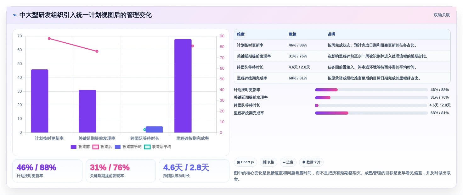This screenshot has height=195, width=463.
Task: Click the 关键延期提前发现率 purple bar in chart
Action: click(88, 111)
